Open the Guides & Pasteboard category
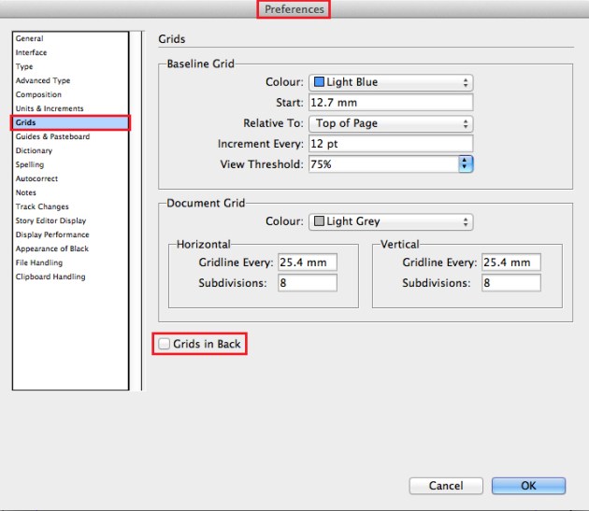This screenshot has height=511, width=589. coord(52,136)
